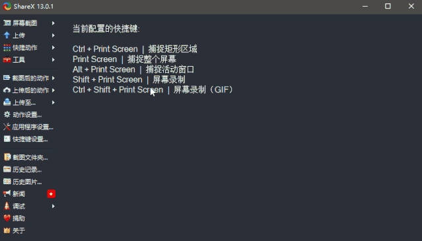Maximize the ShareX window
Viewport: 422px width, 241px height.
[388, 6]
